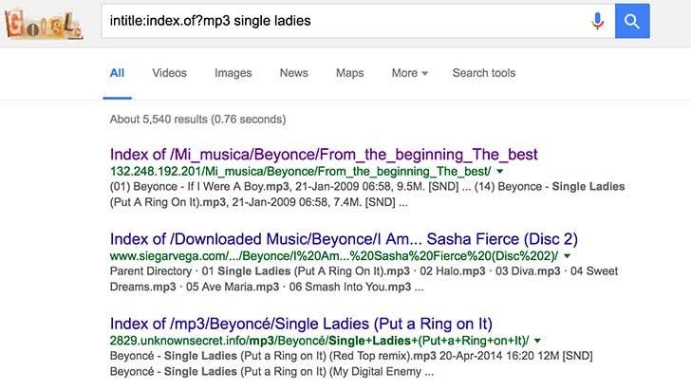Image resolution: width=691 pixels, height=390 pixels.
Task: Select the All results tab
Action: 117,73
